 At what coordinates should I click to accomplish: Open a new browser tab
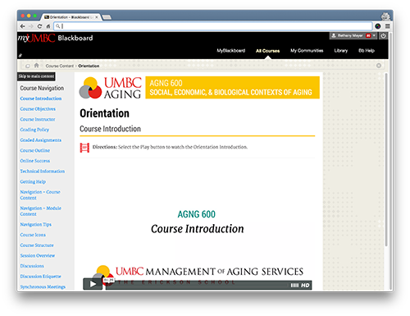click(107, 17)
